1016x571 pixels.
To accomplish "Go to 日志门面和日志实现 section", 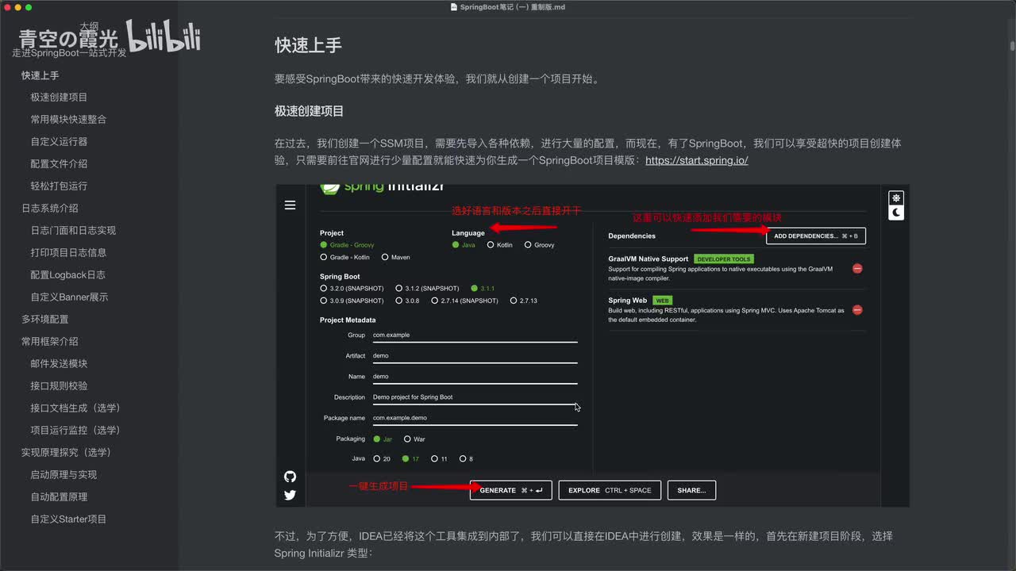I will coord(73,231).
